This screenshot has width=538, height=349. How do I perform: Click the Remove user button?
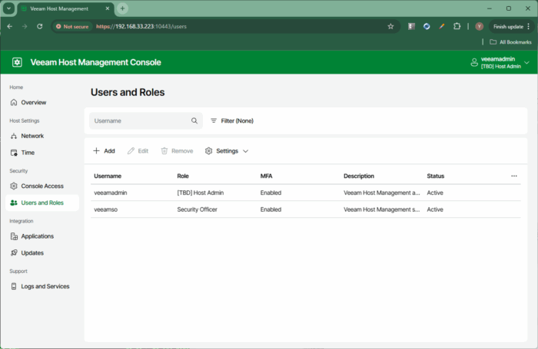[177, 151]
